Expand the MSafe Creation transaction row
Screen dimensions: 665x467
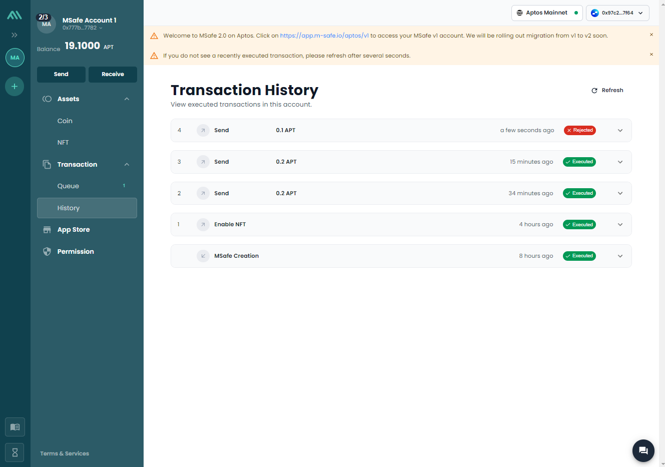point(620,256)
